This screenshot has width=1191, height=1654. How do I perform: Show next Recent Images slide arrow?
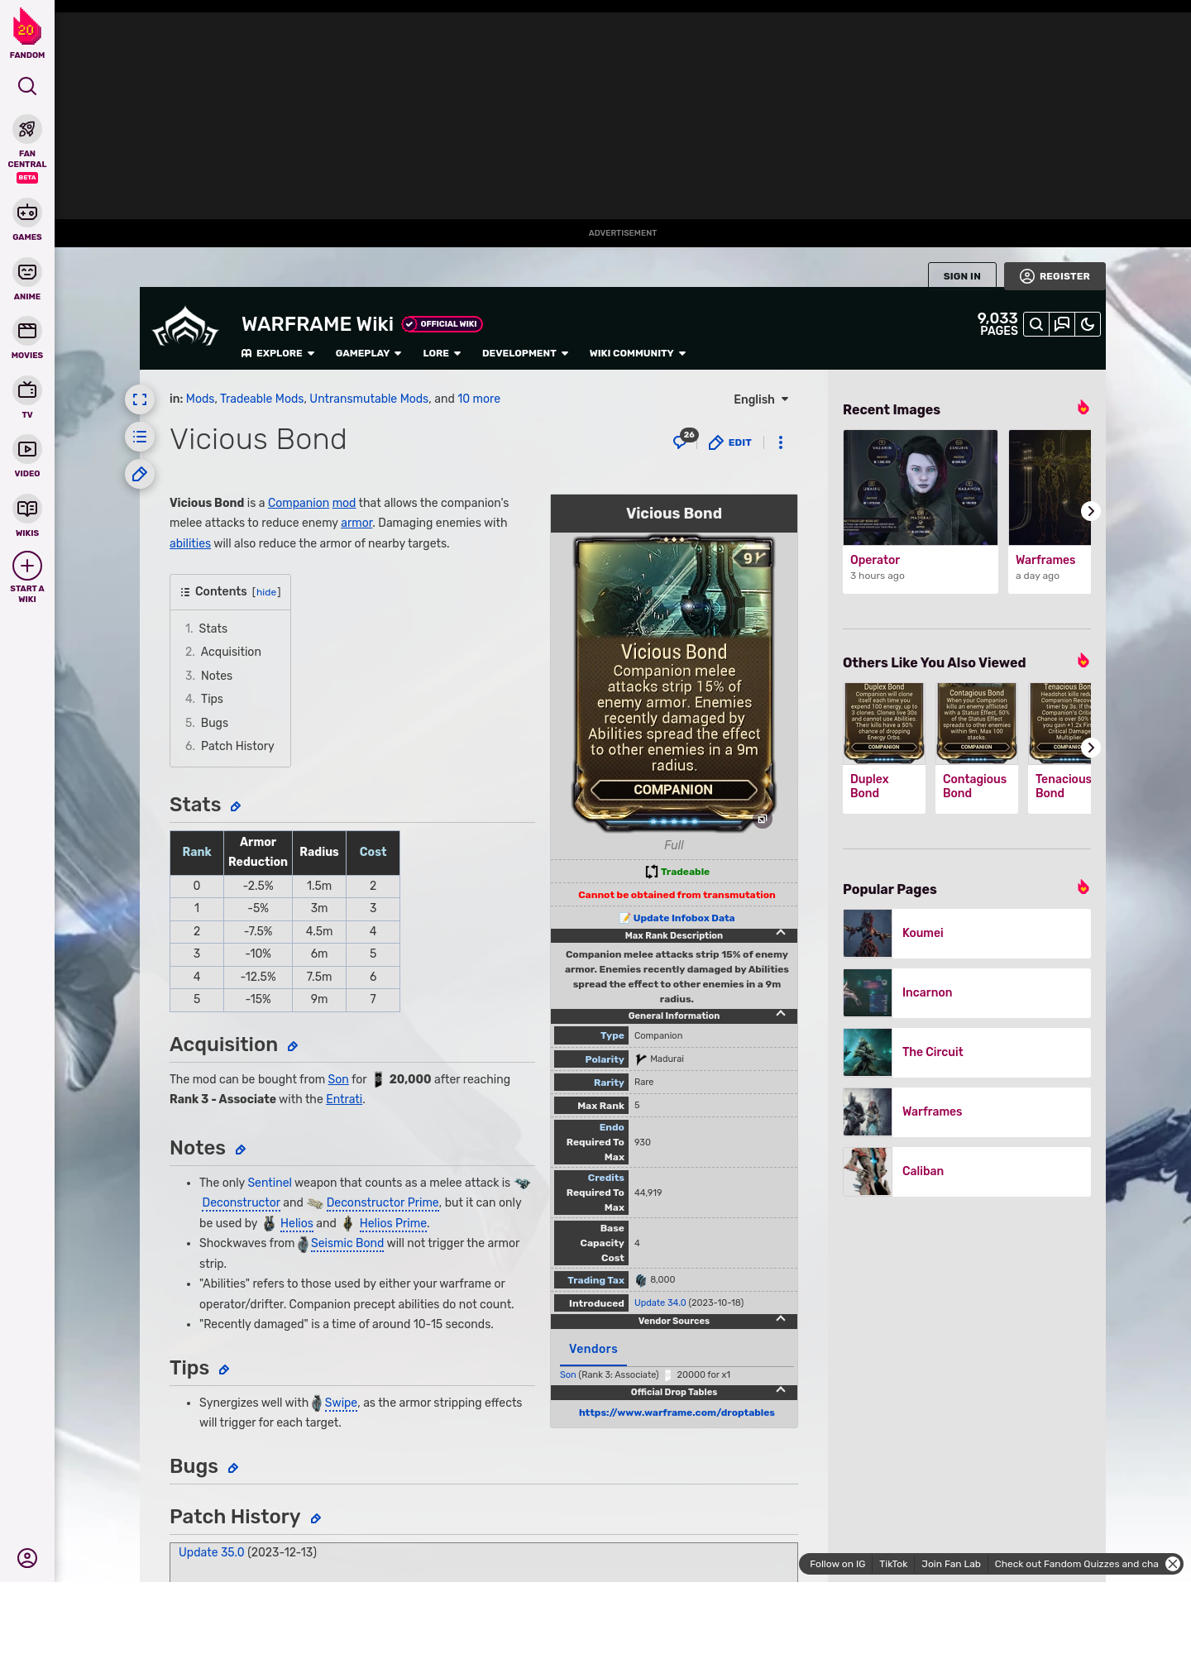pos(1090,511)
